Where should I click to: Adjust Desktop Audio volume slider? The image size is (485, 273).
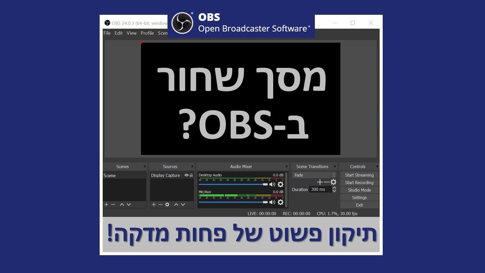pyautogui.click(x=233, y=184)
